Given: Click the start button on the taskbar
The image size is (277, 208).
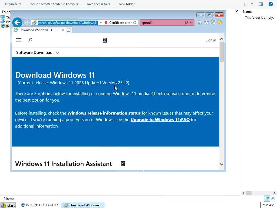Looking at the screenshot, I should [8, 205].
